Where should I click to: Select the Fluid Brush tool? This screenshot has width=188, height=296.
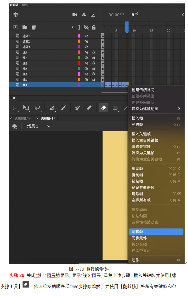pyautogui.click(x=52, y=108)
